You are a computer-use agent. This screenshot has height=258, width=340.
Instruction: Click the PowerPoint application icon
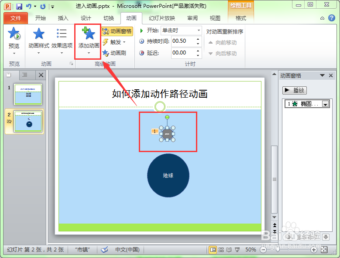click(7, 7)
